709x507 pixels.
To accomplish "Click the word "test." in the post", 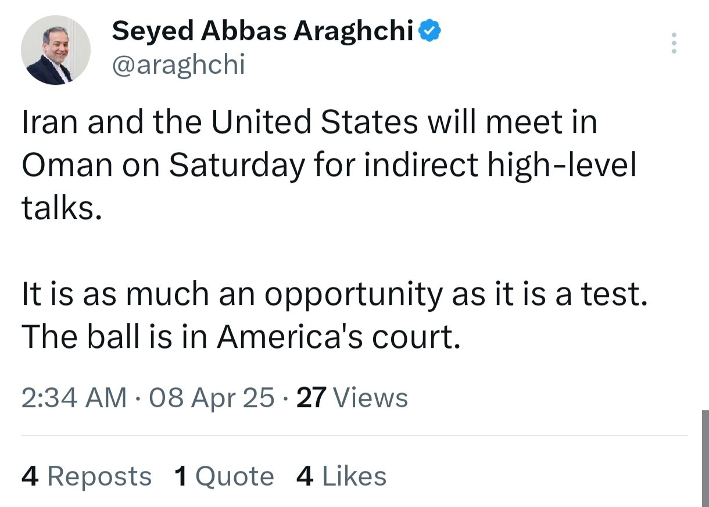I will click(615, 294).
